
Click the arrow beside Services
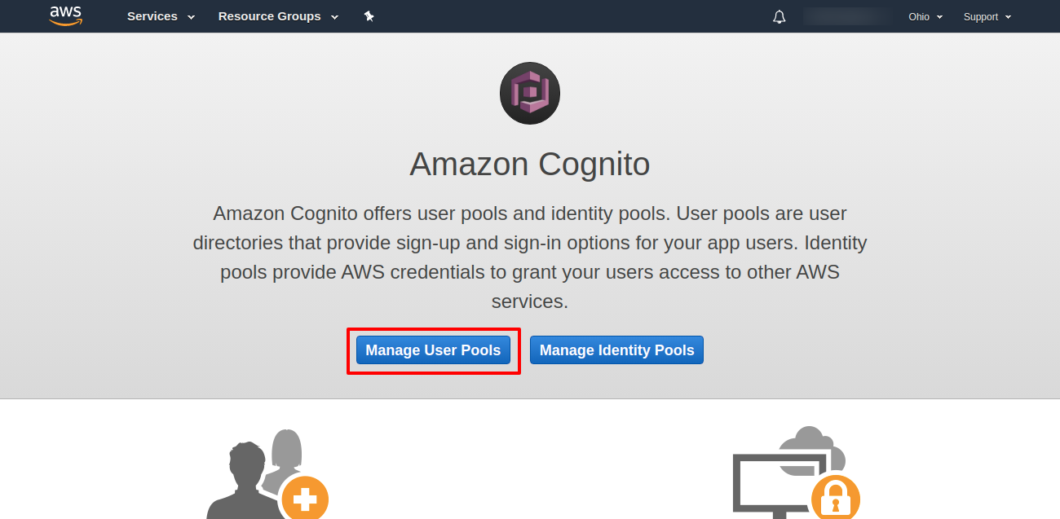191,17
